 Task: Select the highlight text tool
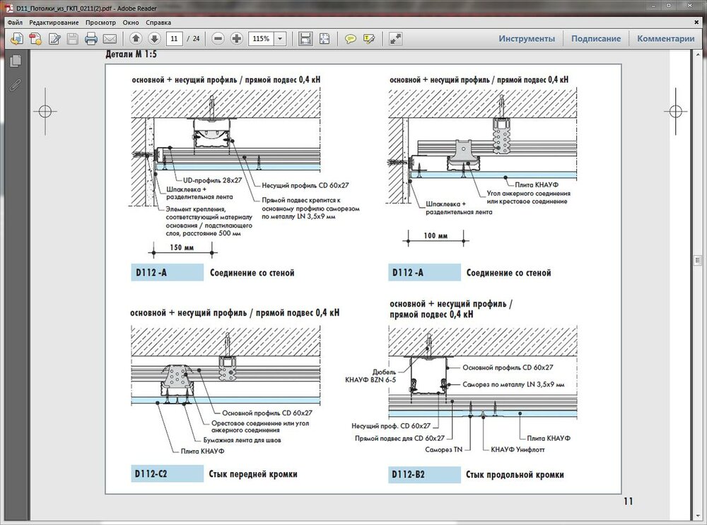click(x=368, y=39)
